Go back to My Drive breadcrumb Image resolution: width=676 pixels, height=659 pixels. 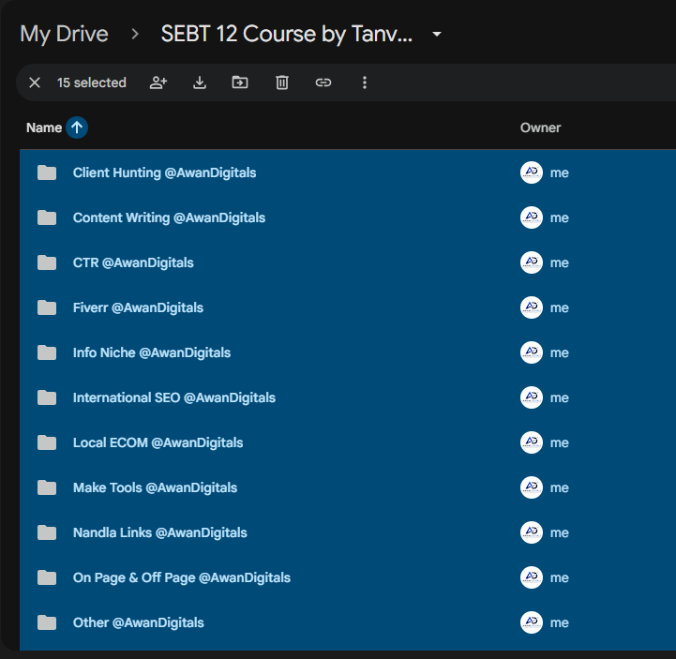pos(64,34)
